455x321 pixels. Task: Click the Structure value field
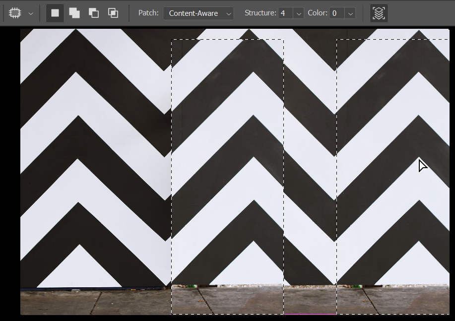tap(286, 13)
